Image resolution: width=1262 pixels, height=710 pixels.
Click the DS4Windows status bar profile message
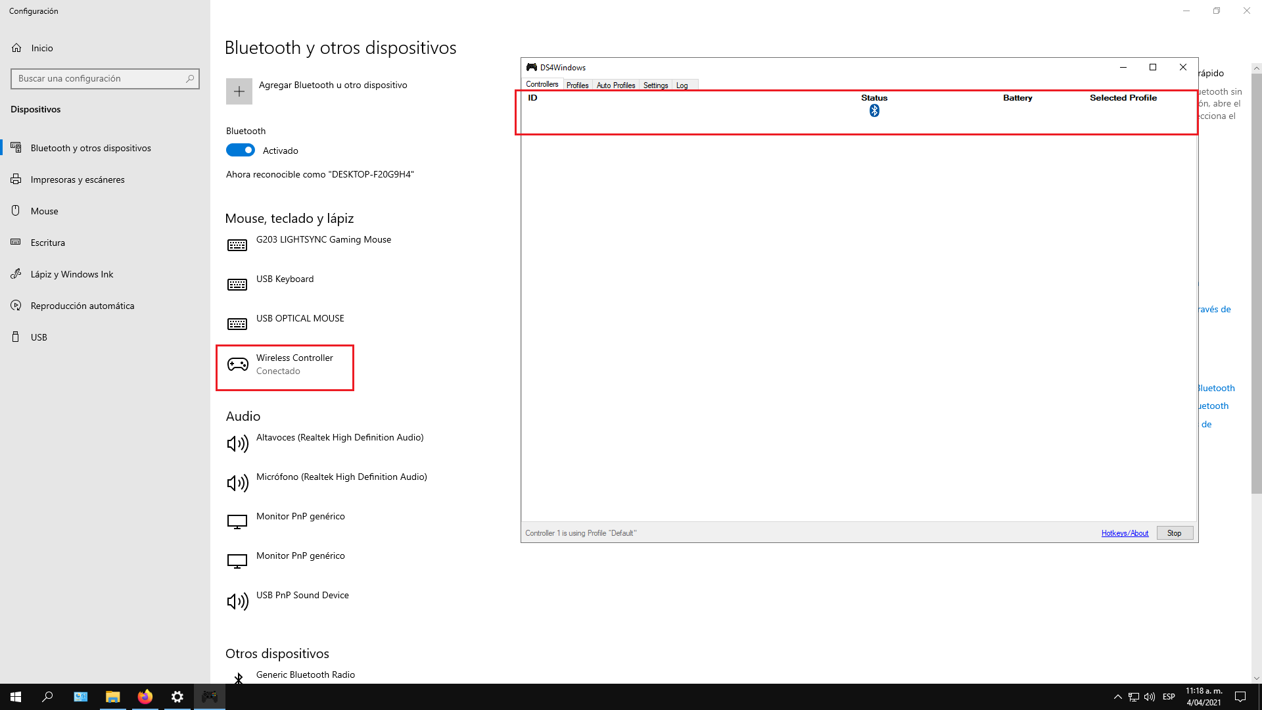[x=580, y=533]
